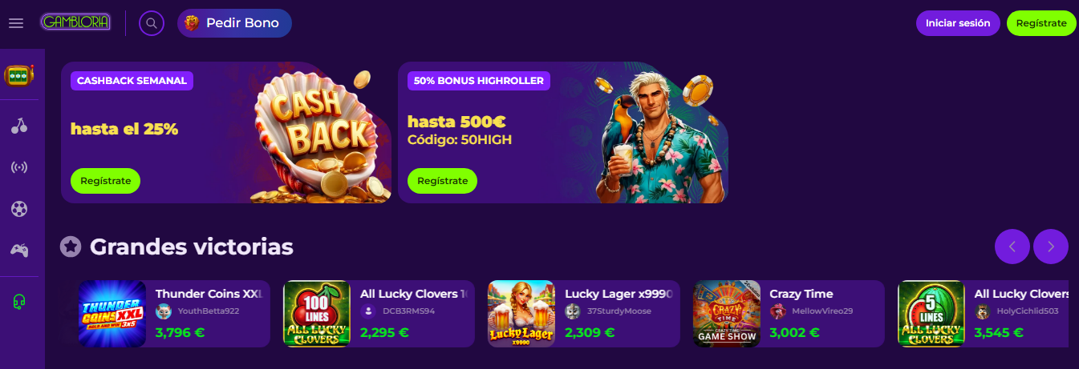Viewport: 1079px width, 369px height.
Task: Click the Gambloria logo
Action: 75,22
